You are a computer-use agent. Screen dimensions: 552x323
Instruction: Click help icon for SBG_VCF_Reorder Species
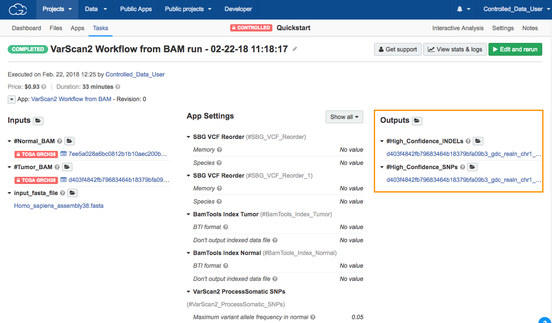tap(219, 163)
